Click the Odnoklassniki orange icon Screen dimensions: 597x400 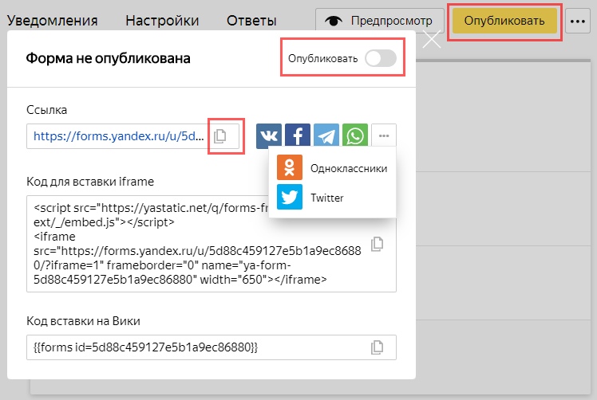tap(289, 168)
